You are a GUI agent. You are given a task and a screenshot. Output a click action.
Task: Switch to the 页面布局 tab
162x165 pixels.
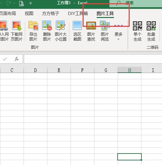[x=8, y=13]
